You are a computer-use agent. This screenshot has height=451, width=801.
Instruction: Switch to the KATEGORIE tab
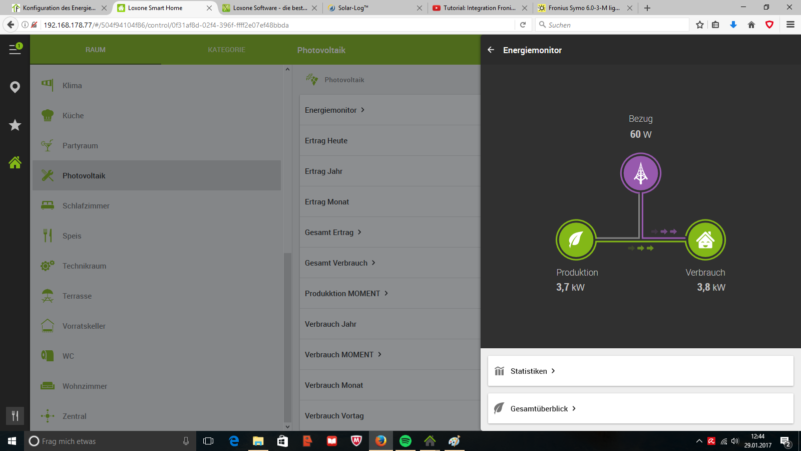(x=227, y=50)
